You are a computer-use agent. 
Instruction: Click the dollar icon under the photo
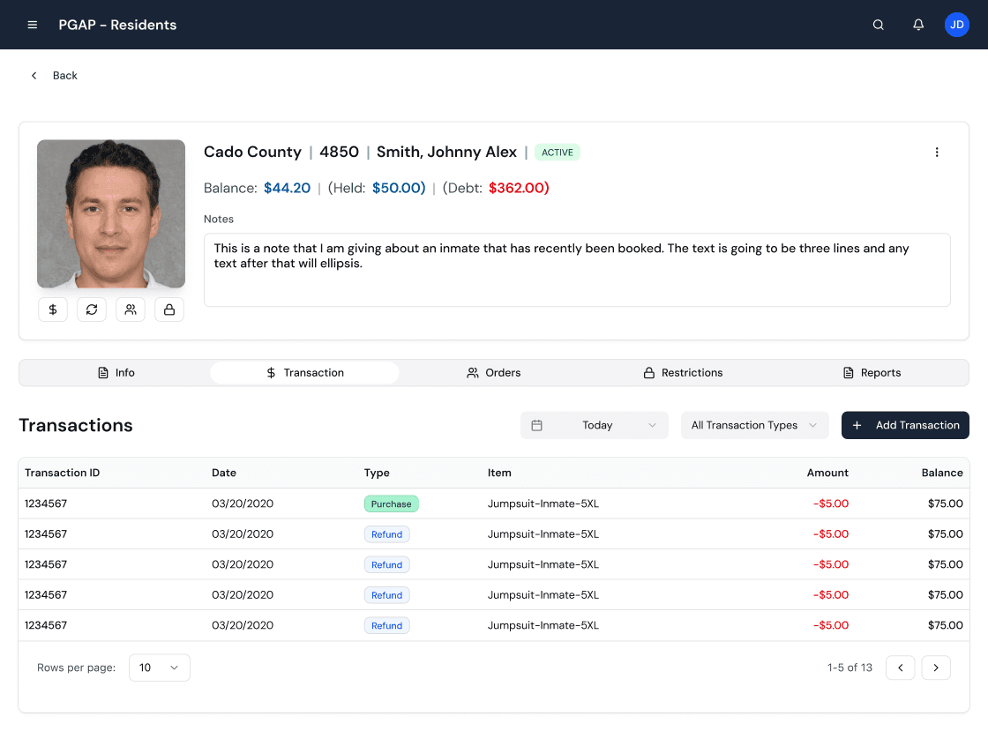[x=53, y=310]
